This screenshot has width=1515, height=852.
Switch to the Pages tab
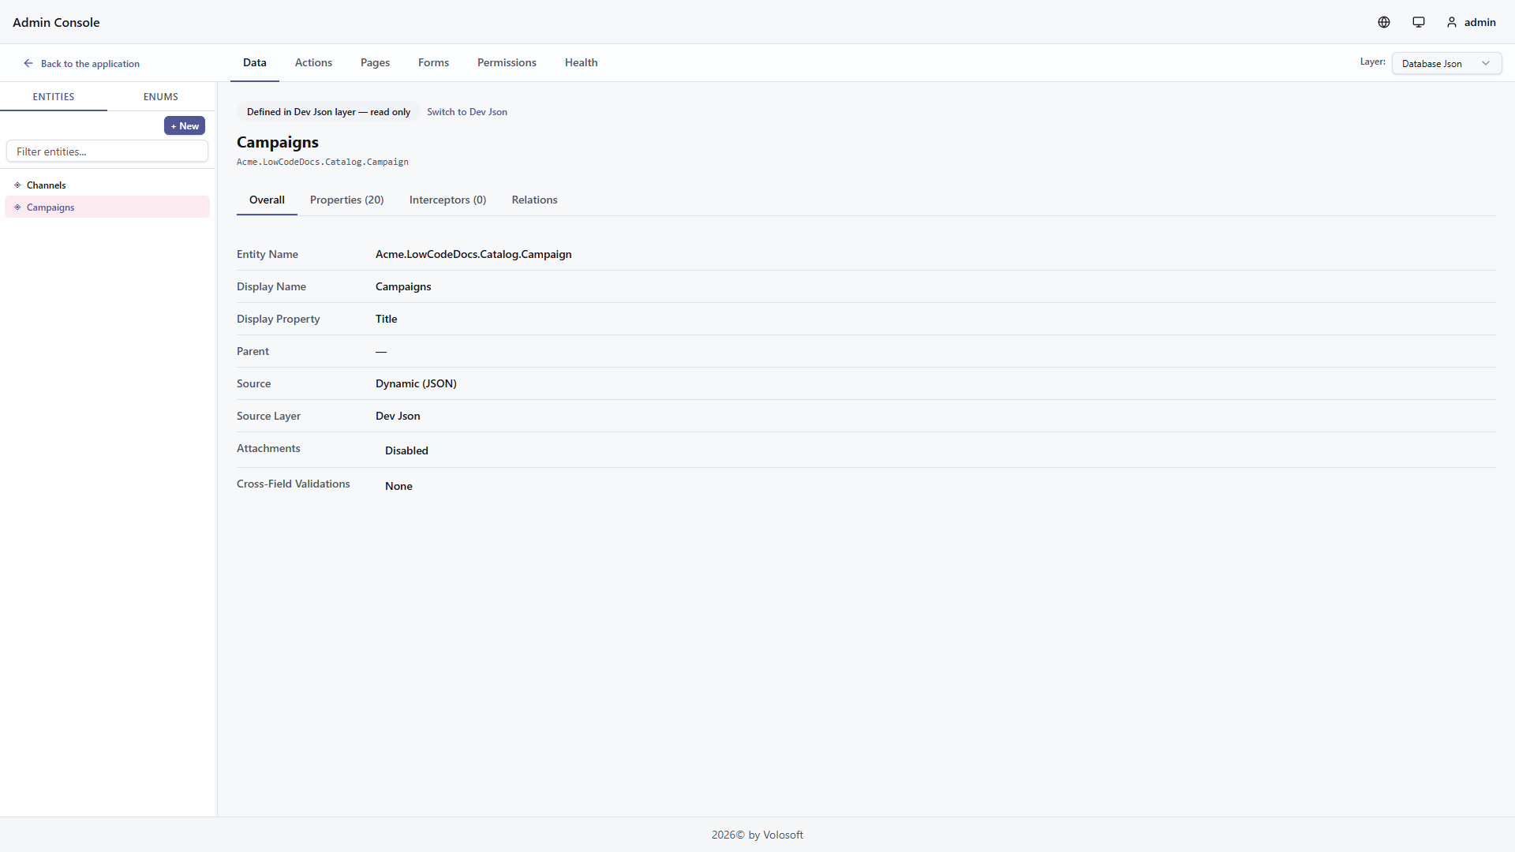375,62
